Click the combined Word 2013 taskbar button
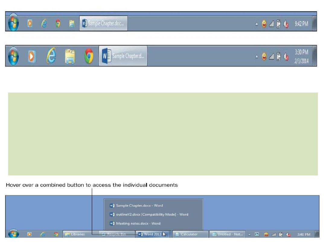The image size is (326, 245). (153, 234)
